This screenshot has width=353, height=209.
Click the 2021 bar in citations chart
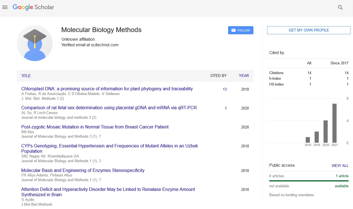335,123
